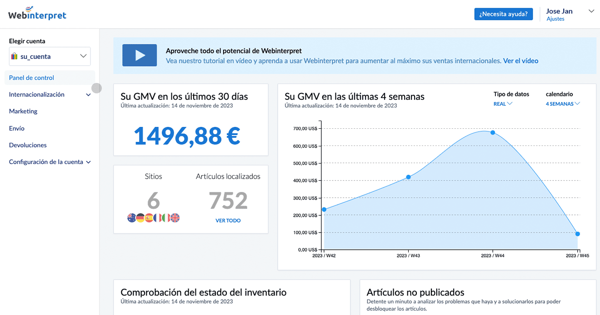The image size is (600, 315).
Task: Select the 2023 / W44 chart data point
Action: pyautogui.click(x=493, y=133)
